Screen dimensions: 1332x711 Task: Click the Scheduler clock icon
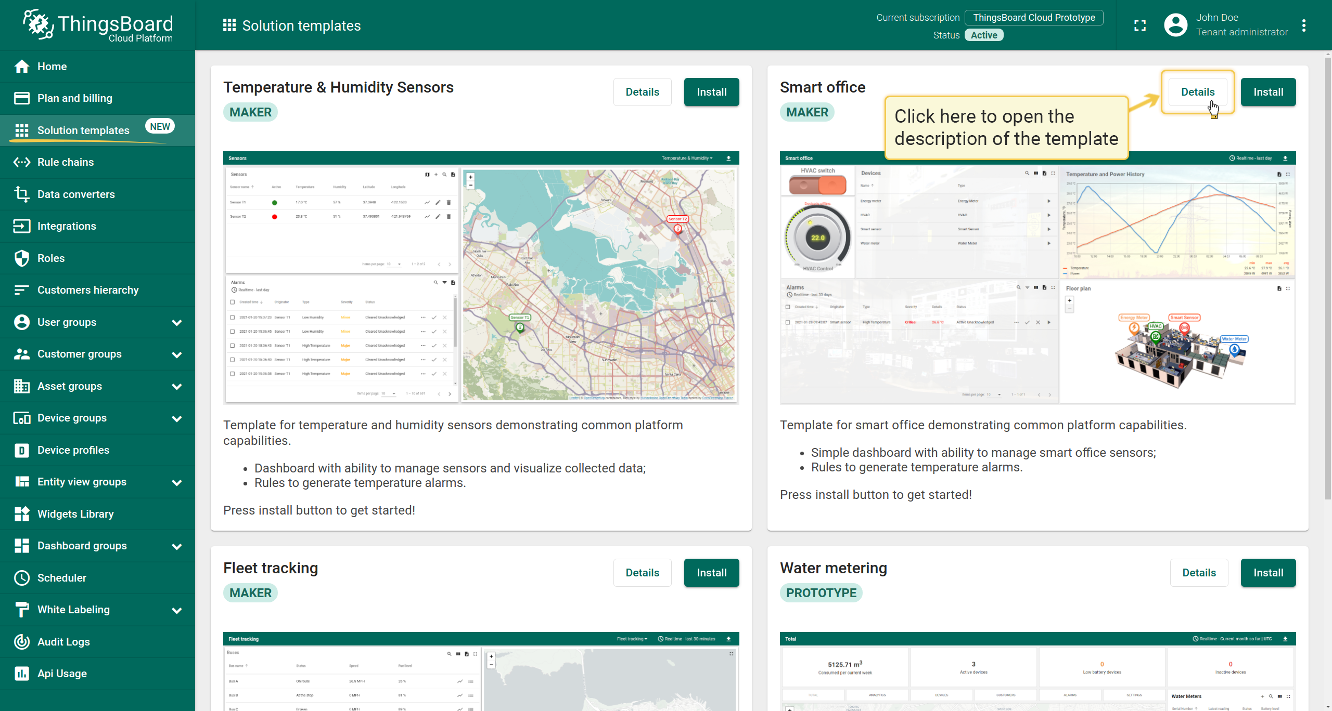[22, 578]
